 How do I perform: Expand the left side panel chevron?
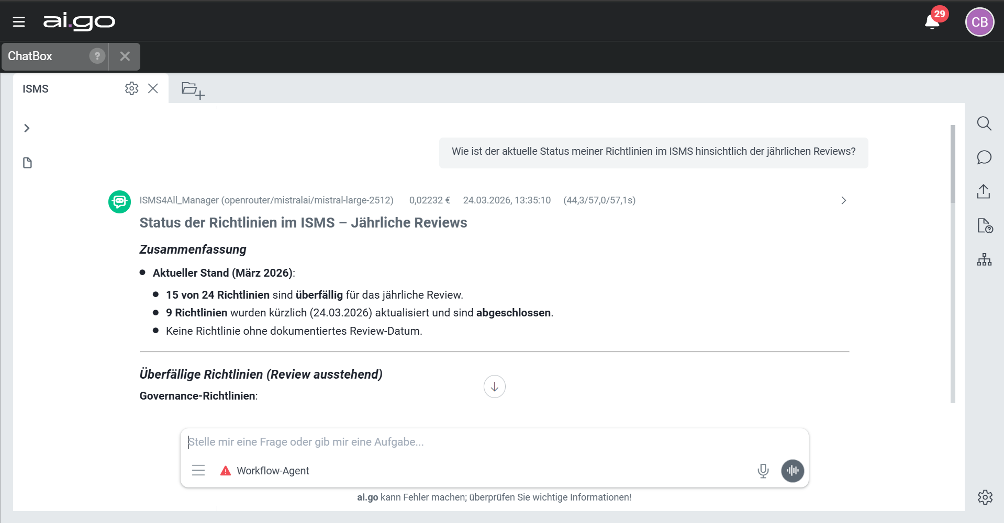pyautogui.click(x=27, y=128)
